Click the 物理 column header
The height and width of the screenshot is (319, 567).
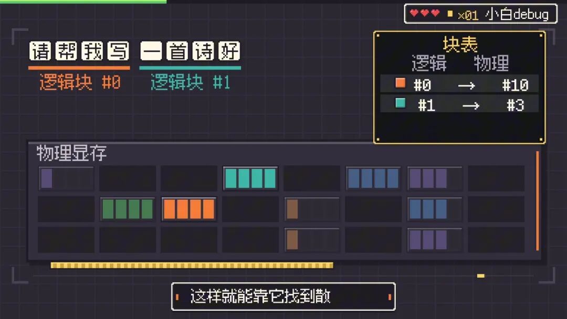coord(491,63)
